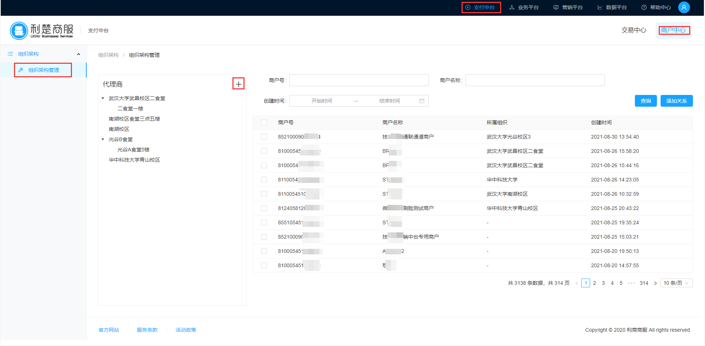Click the pagination ellipsis icon
This screenshot has height=346, width=705.
[x=631, y=283]
